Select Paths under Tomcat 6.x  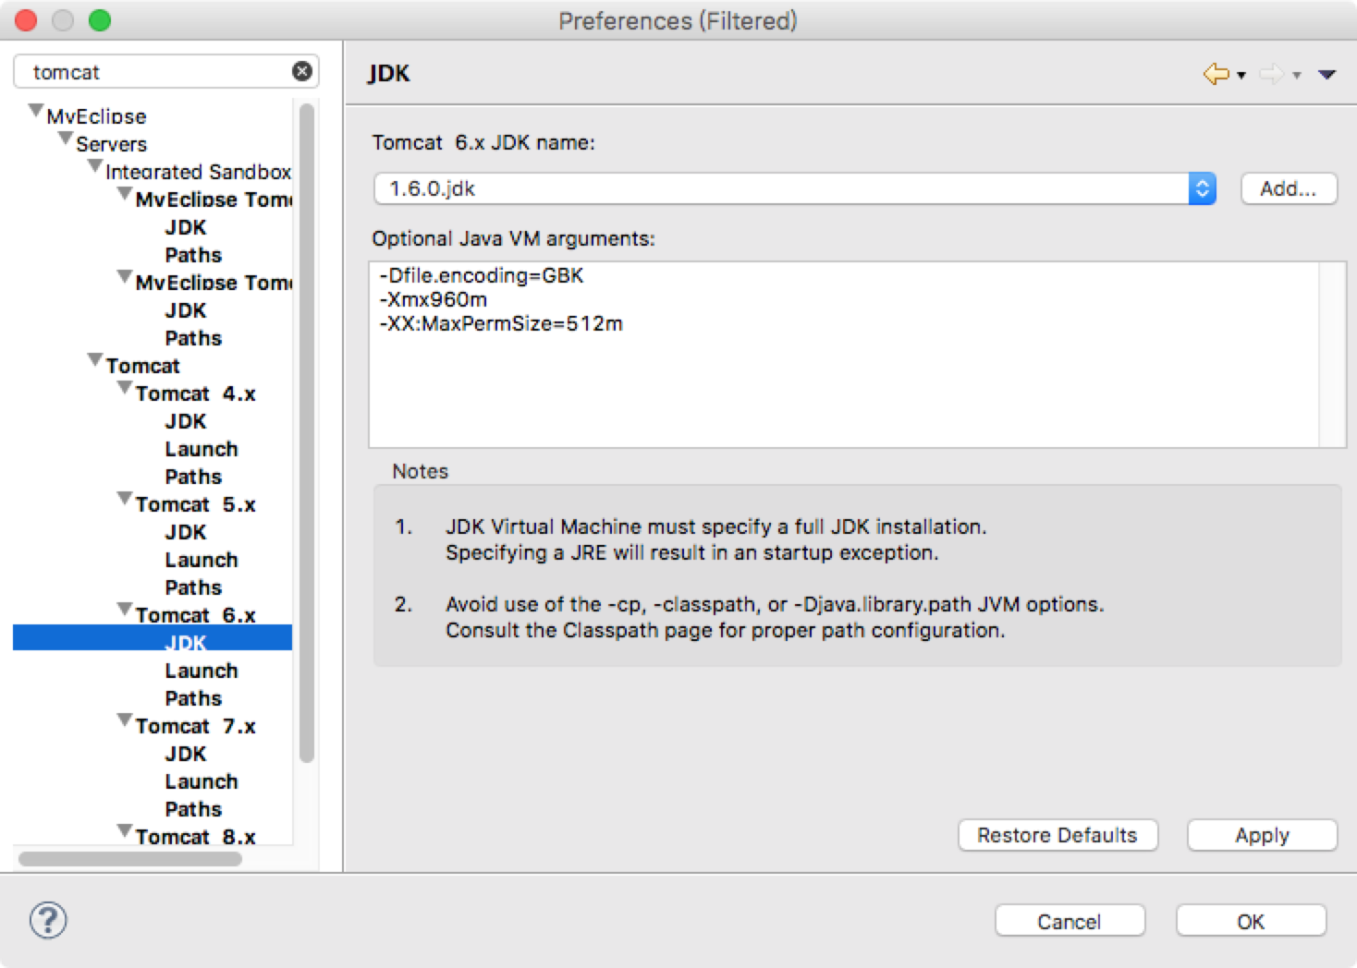pos(193,698)
